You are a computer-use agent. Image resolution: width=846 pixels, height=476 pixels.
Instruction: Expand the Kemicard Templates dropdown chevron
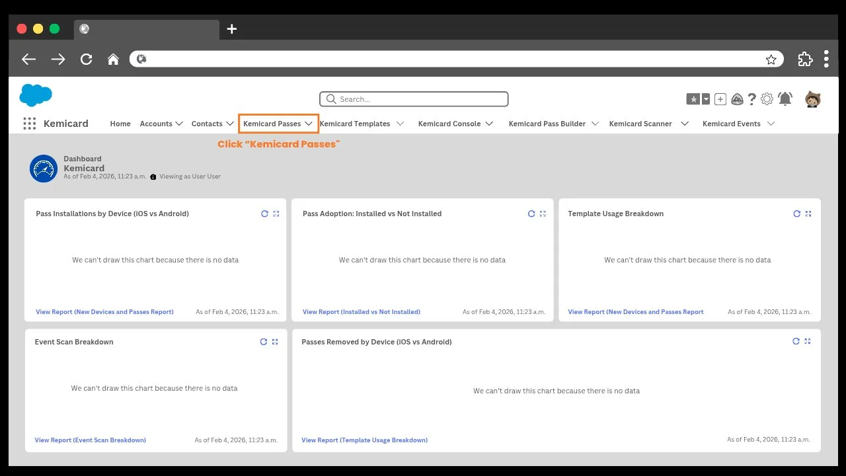click(x=400, y=124)
